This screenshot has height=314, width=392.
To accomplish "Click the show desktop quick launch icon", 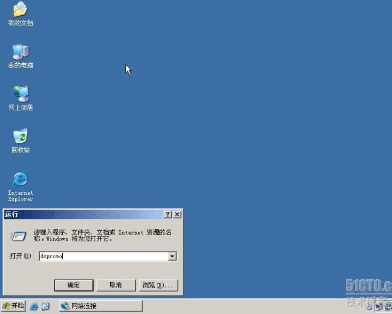I will [x=46, y=306].
